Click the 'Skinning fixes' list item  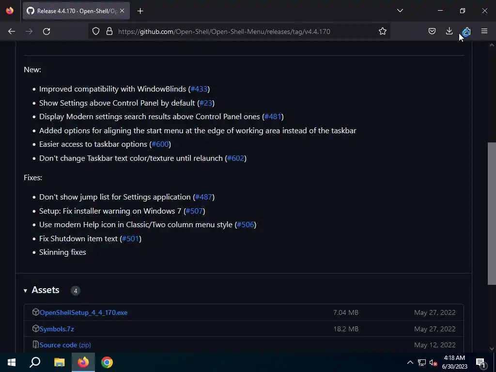point(62,252)
